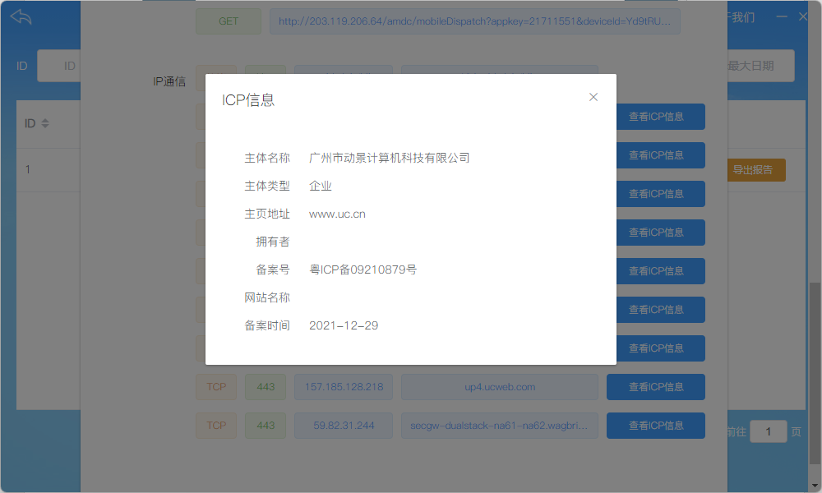Viewport: 822px width, 493px height.
Task: Click the 导出报告 button
Action: click(752, 170)
